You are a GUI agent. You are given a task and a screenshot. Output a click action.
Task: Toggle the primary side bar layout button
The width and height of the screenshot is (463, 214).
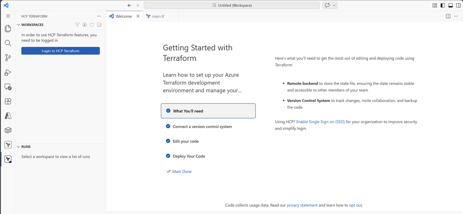click(443, 5)
